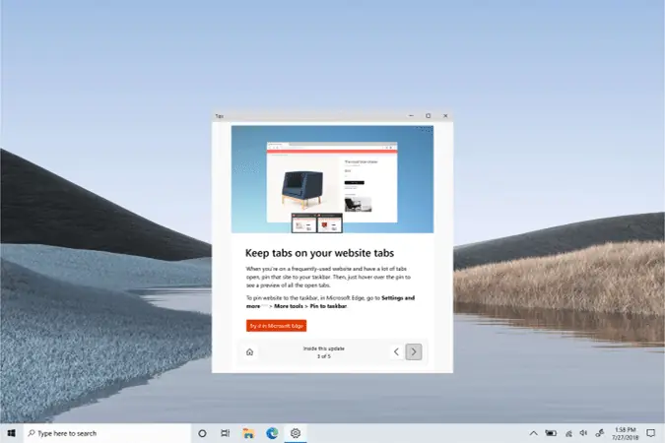Click the armchair tip illustration image
The height and width of the screenshot is (443, 665).
click(332, 179)
